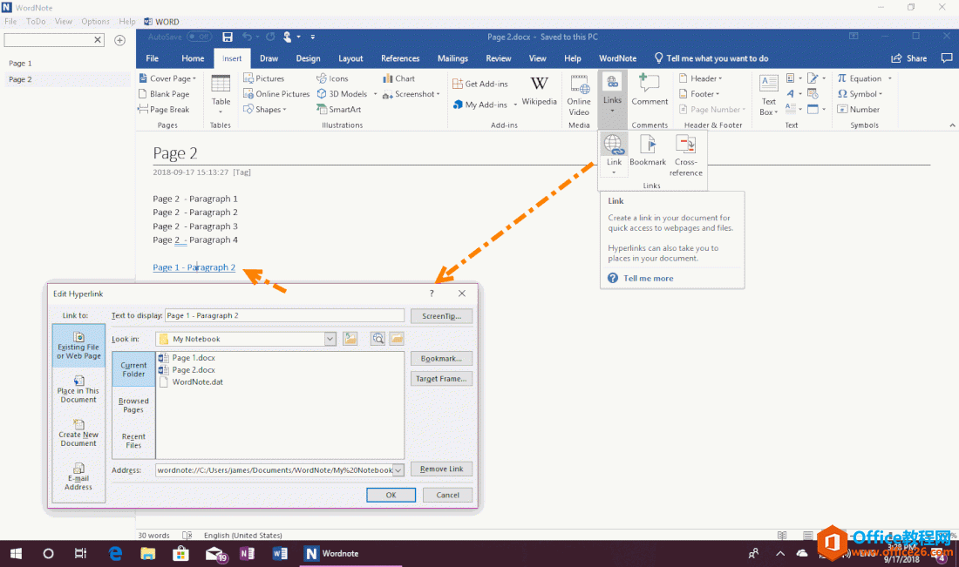
Task: Click the Browse the Web icon in the dialog
Action: (377, 339)
